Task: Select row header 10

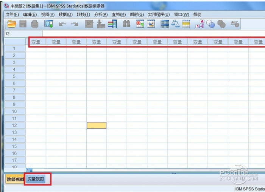Action: 15,111
